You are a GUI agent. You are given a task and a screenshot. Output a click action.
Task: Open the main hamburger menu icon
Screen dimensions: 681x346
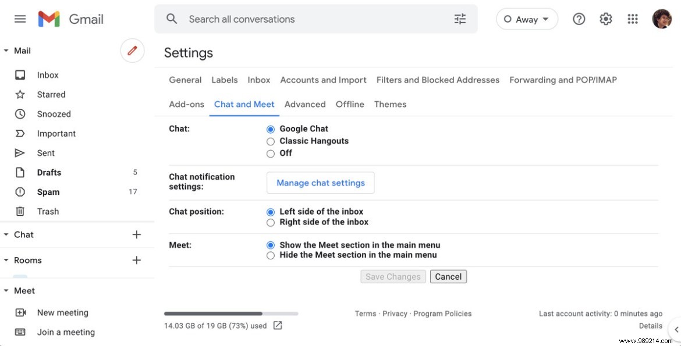(x=19, y=18)
